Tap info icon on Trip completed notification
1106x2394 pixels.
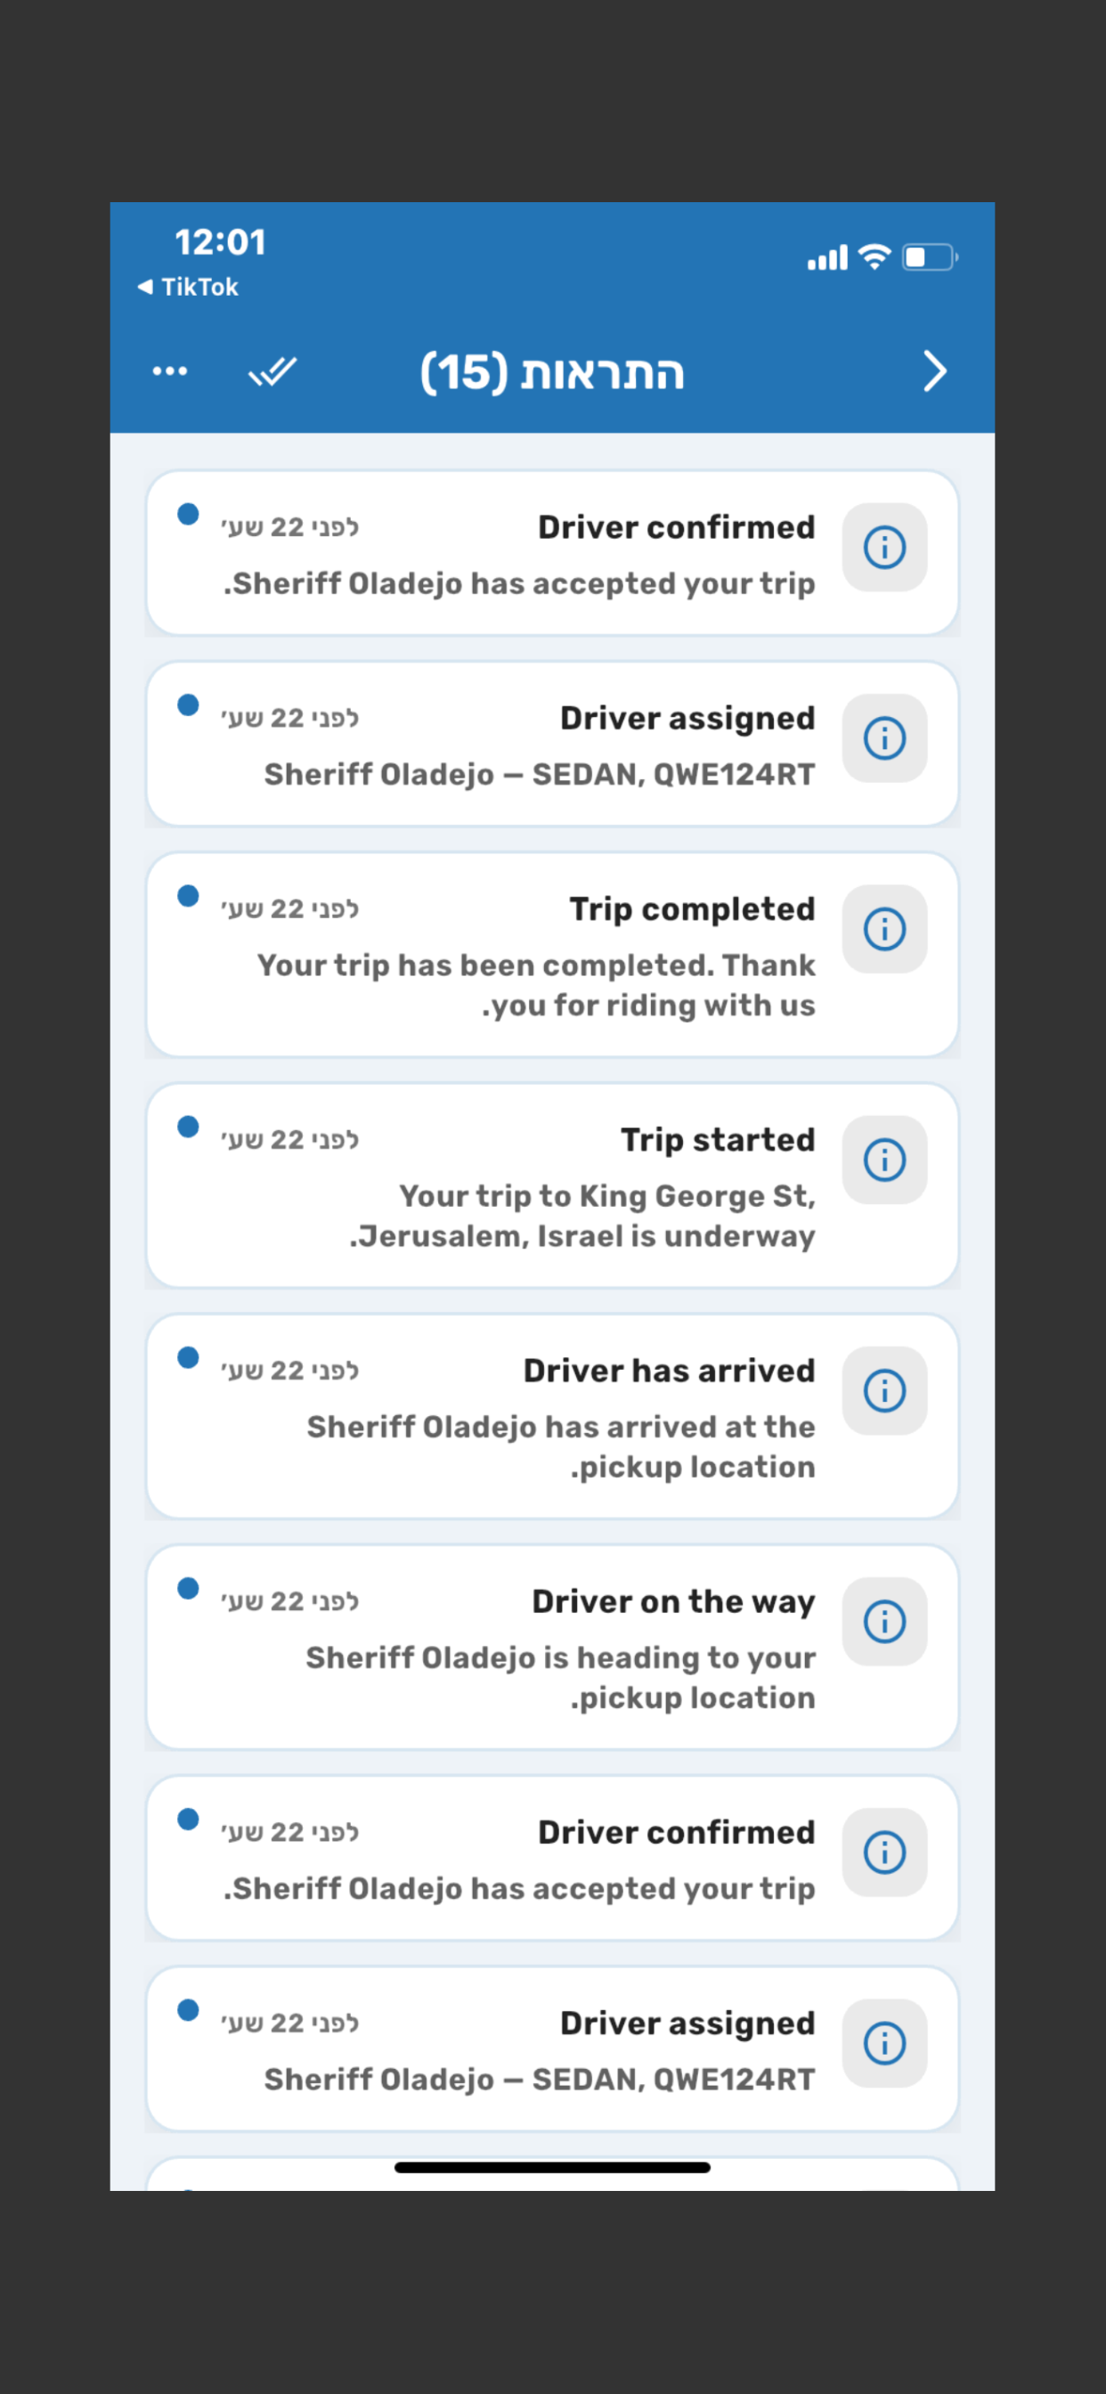(885, 929)
